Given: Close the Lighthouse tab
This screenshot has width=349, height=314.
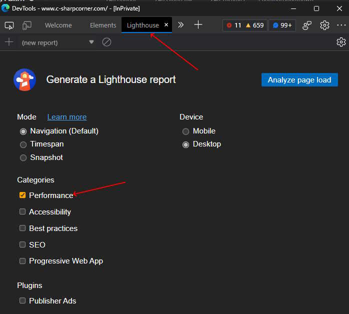Looking at the screenshot, I should 166,25.
